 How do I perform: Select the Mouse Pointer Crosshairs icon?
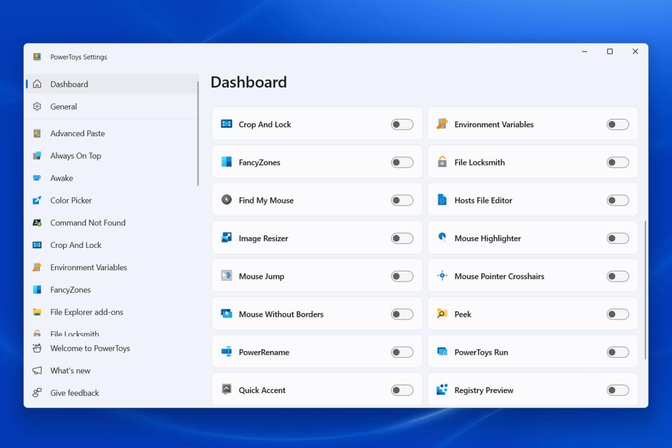442,276
